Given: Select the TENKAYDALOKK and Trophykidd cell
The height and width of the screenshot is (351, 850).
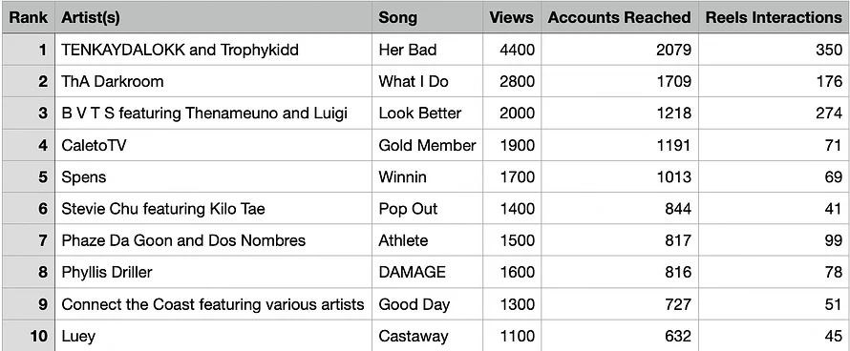Looking at the screenshot, I should (214, 50).
